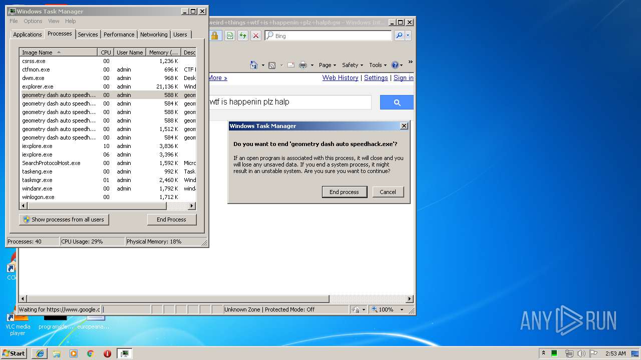
Task: Click the Internet Explorer taskbar icon
Action: pos(40,353)
